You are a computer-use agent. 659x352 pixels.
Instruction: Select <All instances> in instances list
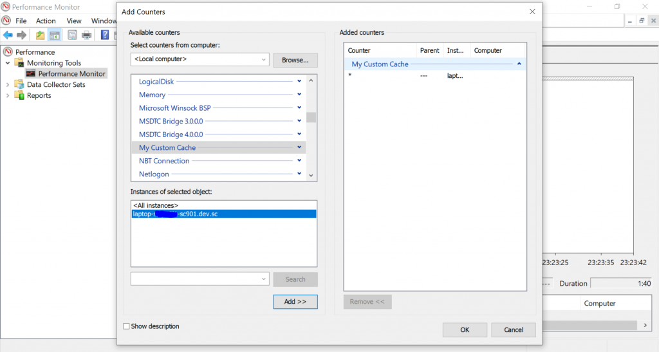[156, 205]
